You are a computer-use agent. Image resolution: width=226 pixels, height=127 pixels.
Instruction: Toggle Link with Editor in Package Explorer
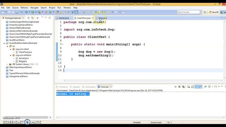[x=32, y=18]
